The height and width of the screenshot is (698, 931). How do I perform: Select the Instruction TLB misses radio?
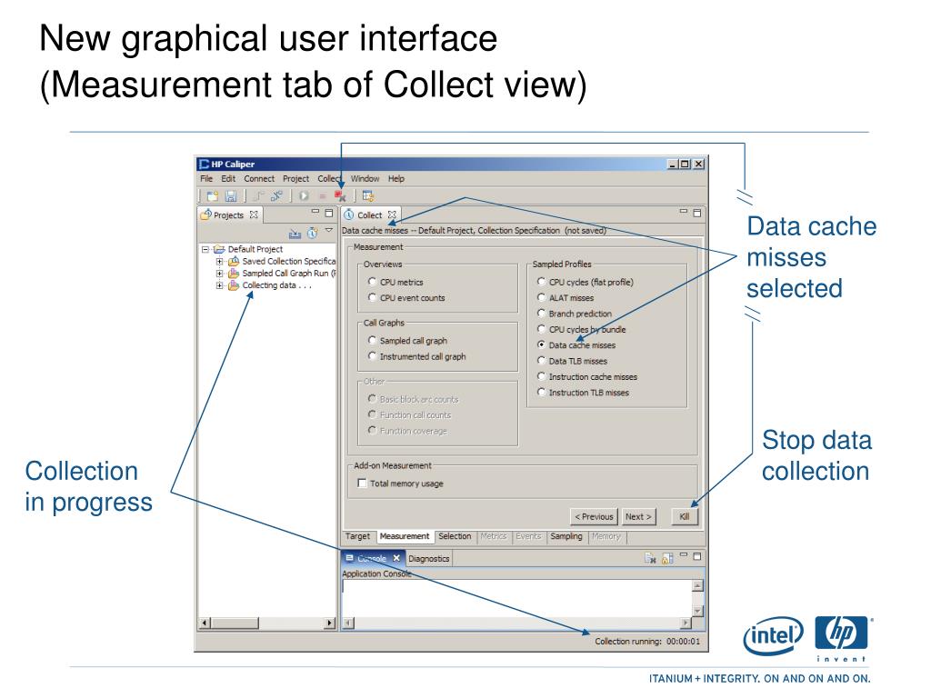click(x=542, y=392)
